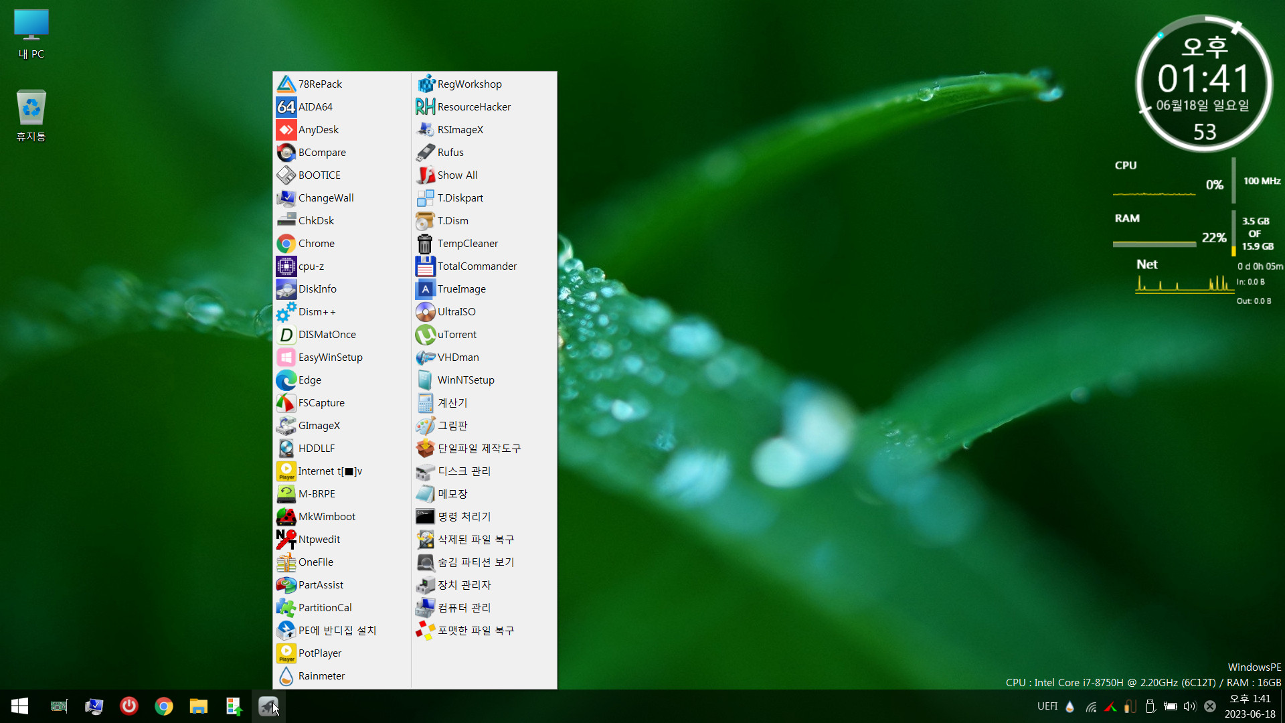Run TempCleaner trash can entry

485,244
